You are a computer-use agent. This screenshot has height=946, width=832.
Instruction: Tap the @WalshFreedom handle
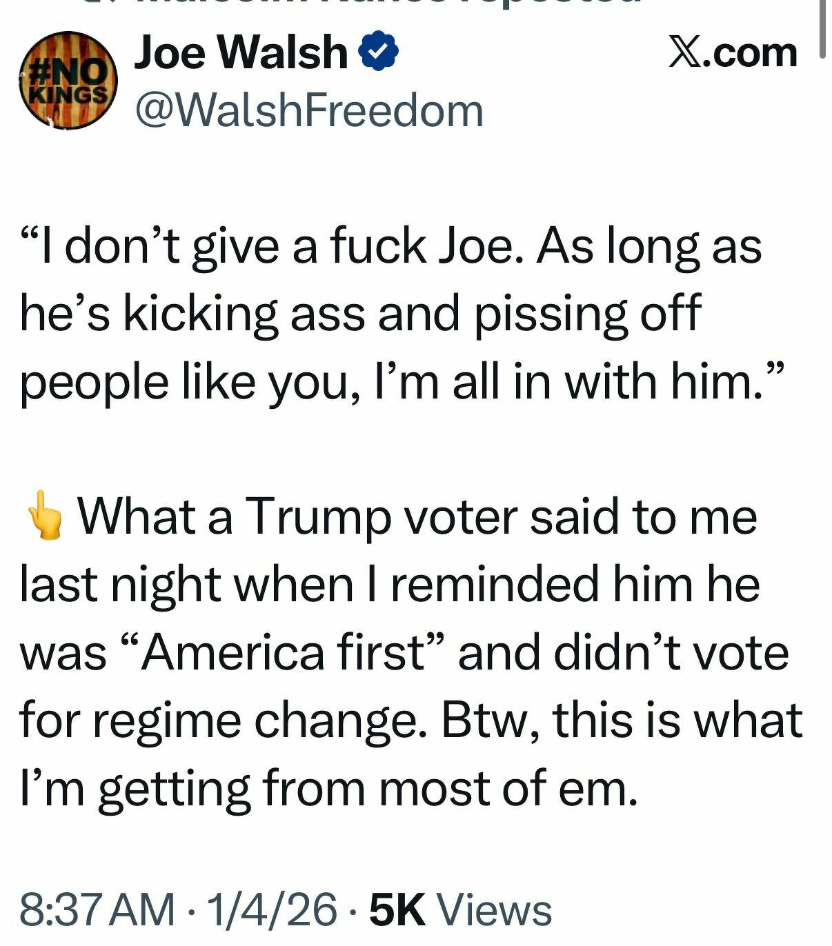[x=309, y=111]
